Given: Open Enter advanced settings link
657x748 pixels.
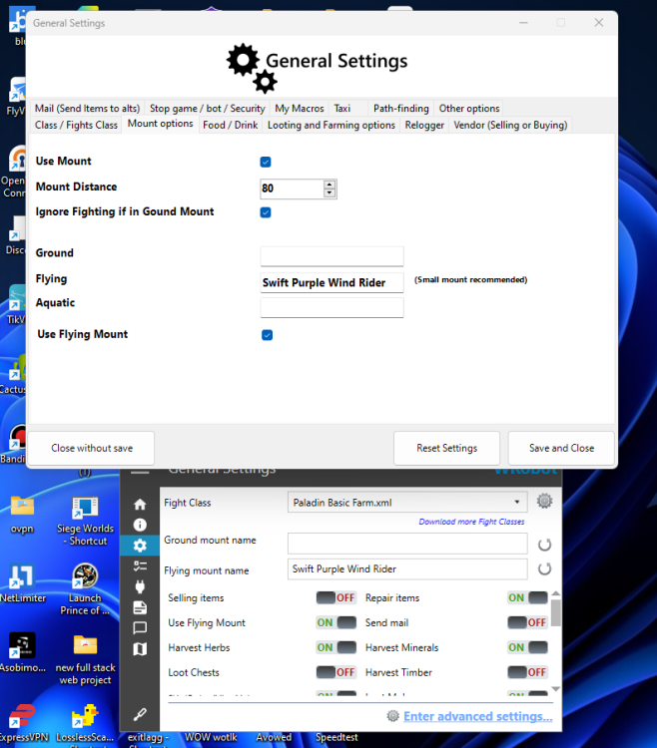Looking at the screenshot, I should pyautogui.click(x=478, y=716).
